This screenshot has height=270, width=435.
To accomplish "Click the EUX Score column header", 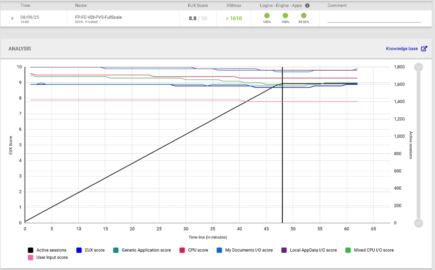I will click(x=198, y=6).
